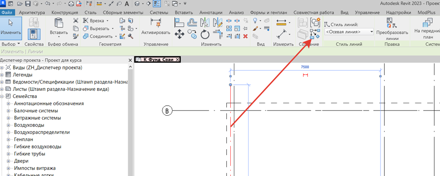Switch to the Аннотации ribbon tab
Viewport: 440px width, 176px height.
pyautogui.click(x=211, y=12)
